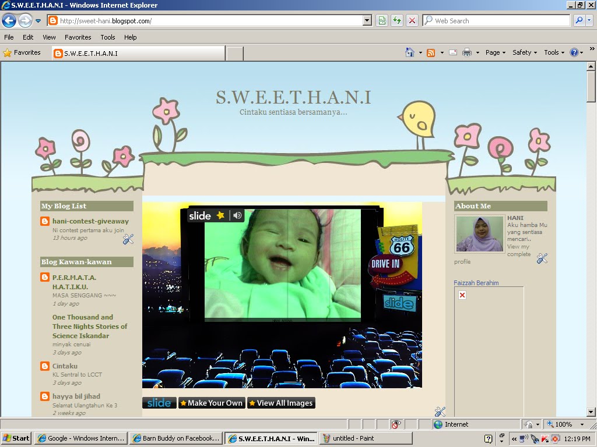Switch to Google Internet Explorer taskbar window
Image resolution: width=597 pixels, height=447 pixels.
pos(80,438)
